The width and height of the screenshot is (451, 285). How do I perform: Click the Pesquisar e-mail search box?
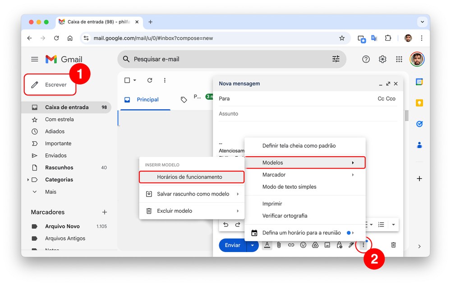[x=225, y=59]
